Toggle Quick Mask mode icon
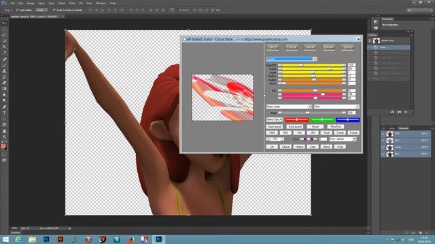 4,155
